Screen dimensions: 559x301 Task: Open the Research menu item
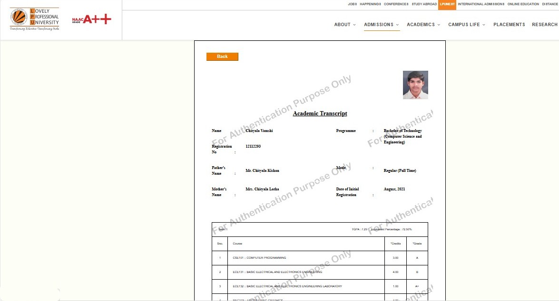click(545, 25)
